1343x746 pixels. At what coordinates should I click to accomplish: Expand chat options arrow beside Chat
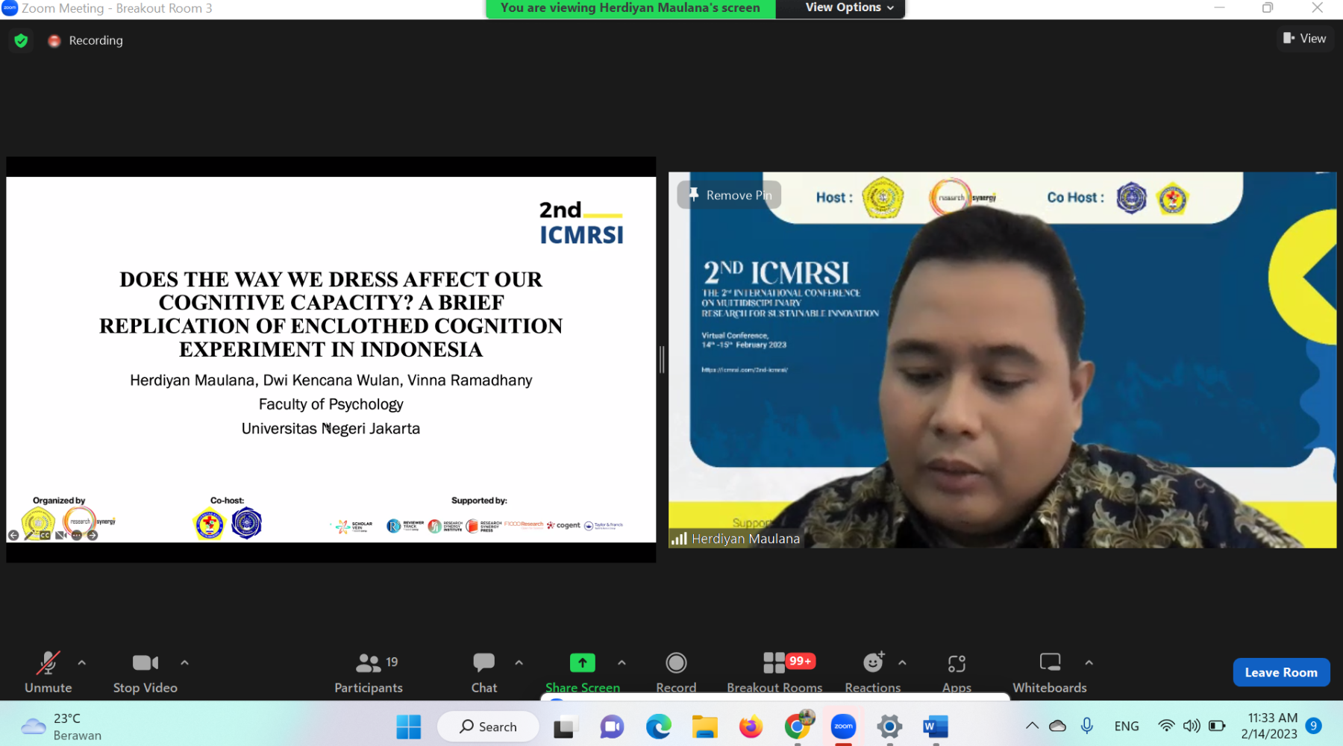[519, 662]
